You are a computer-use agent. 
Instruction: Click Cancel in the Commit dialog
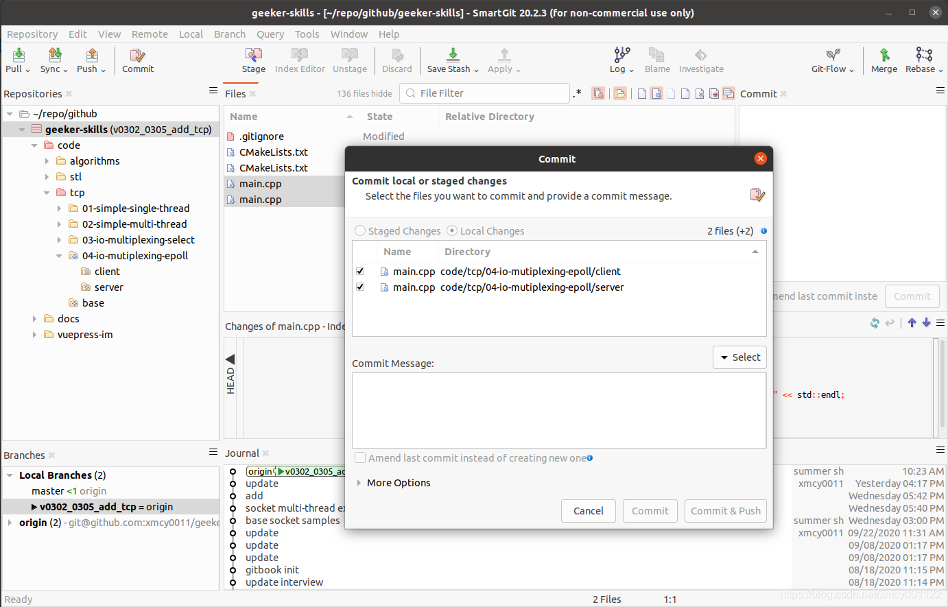(589, 511)
